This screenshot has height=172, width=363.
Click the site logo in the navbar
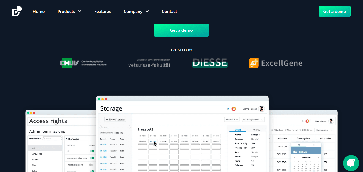pos(17,11)
